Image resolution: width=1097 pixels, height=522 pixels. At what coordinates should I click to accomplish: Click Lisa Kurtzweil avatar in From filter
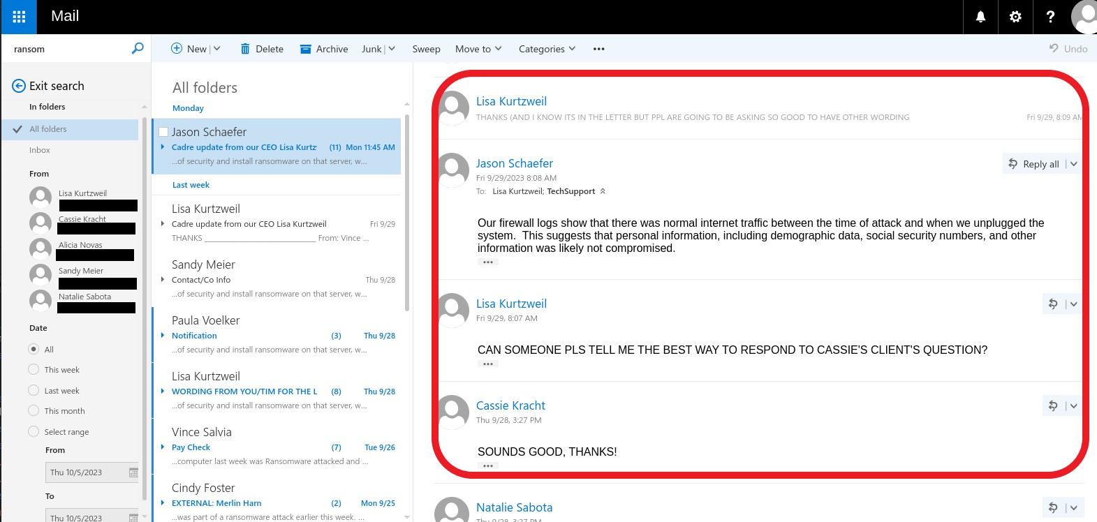coord(41,197)
